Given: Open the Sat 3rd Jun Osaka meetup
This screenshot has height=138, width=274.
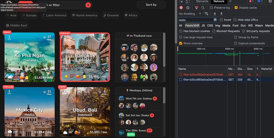Looking at the screenshot, I should click(137, 115).
